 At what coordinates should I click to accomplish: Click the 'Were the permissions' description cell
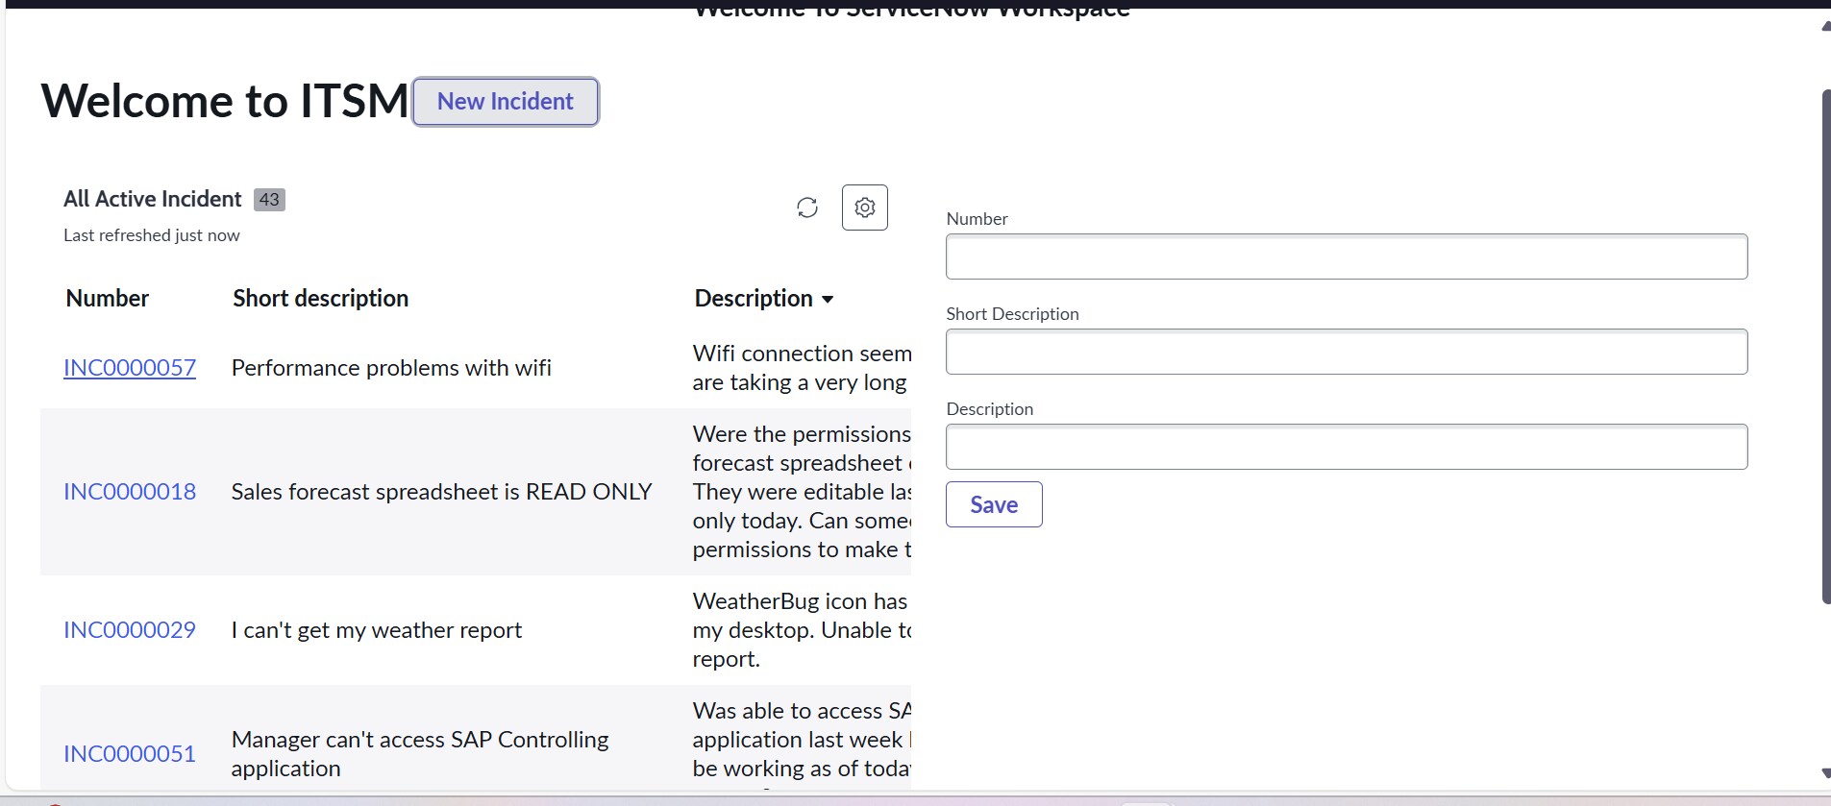tap(801, 492)
